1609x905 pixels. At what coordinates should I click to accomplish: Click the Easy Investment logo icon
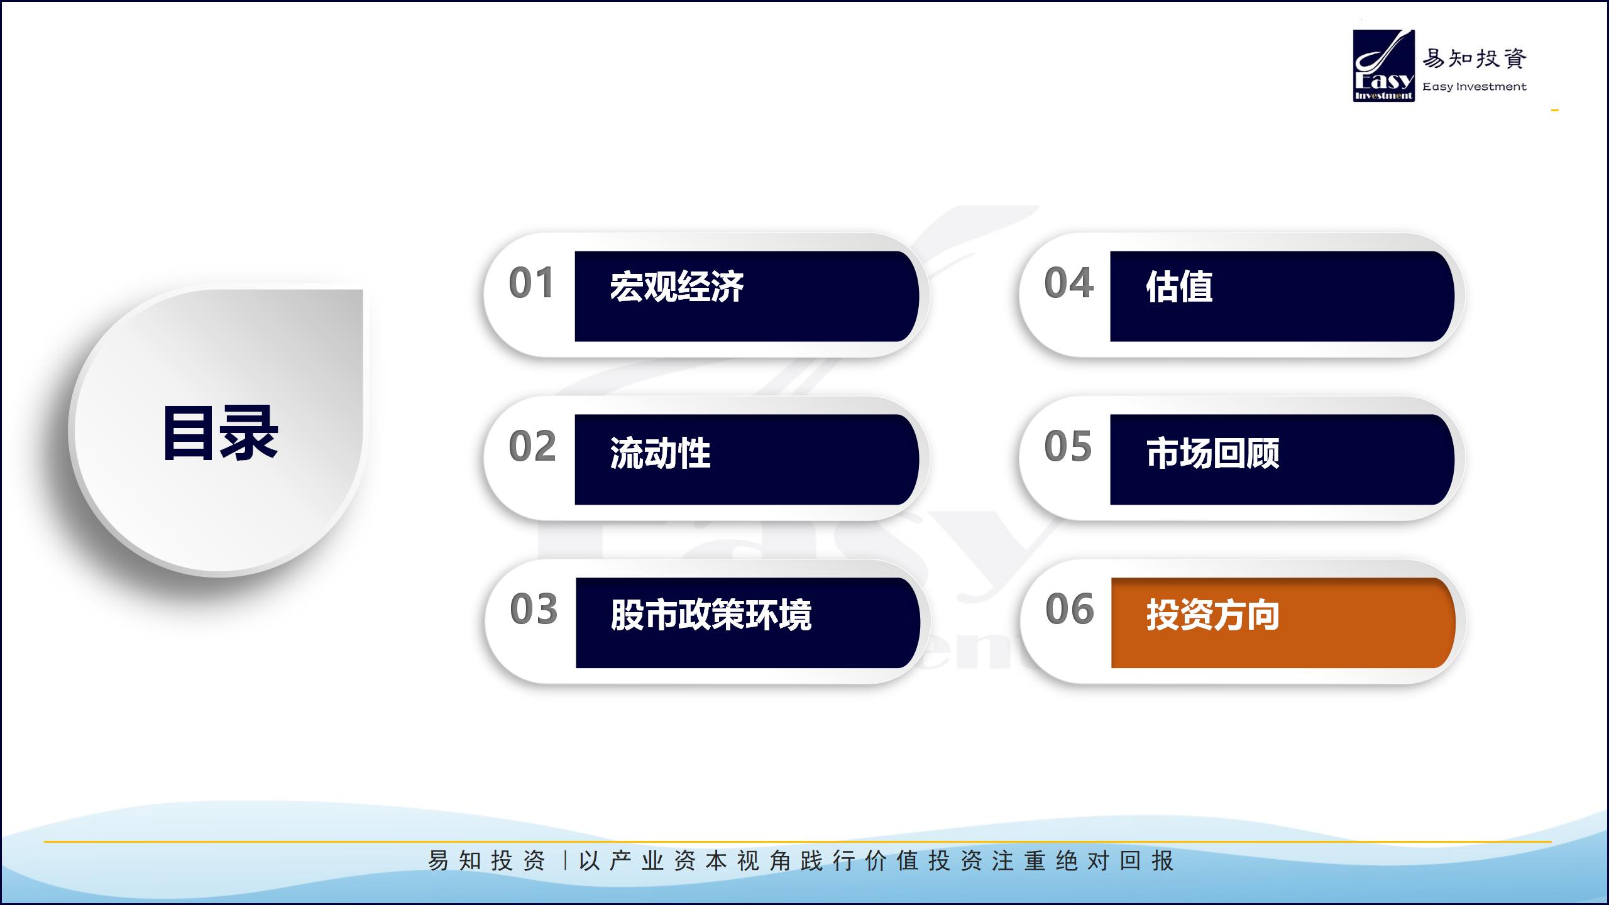[1384, 65]
